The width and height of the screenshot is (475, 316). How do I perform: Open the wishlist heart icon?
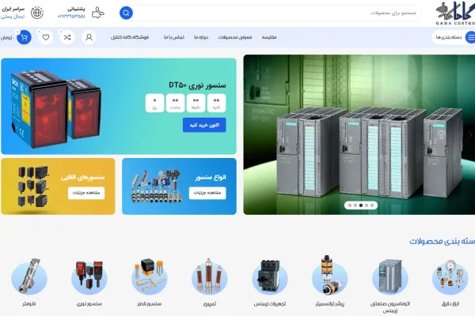(x=46, y=37)
